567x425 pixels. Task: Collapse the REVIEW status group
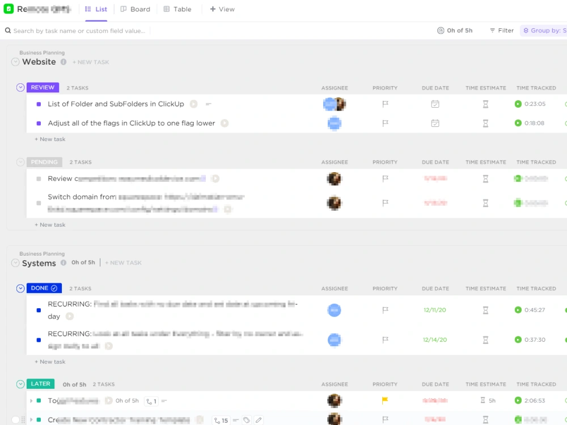pos(20,87)
